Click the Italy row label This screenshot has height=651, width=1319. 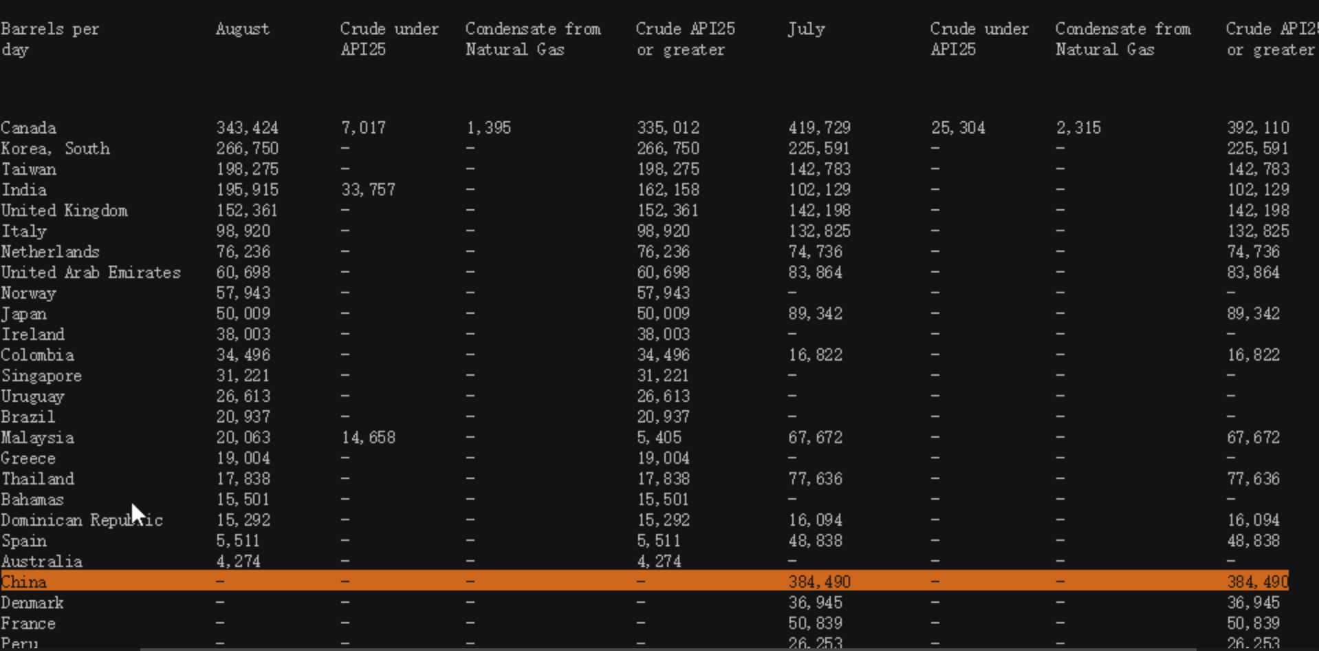[x=23, y=231]
